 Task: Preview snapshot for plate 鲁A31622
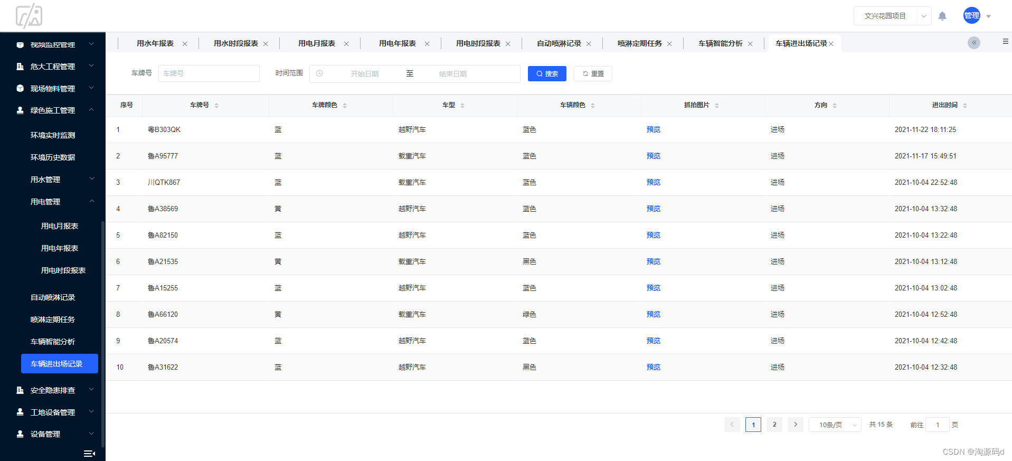[654, 367]
